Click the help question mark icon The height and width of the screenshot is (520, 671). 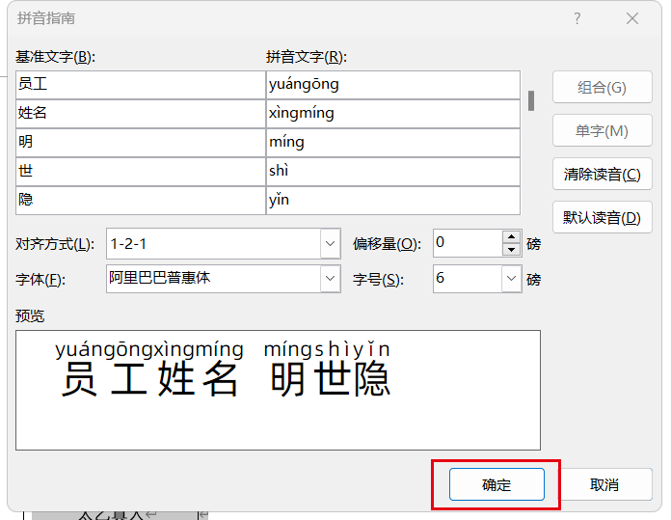pos(577,18)
